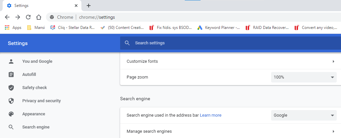Open the Keyword Planner bookmark

pos(219,28)
